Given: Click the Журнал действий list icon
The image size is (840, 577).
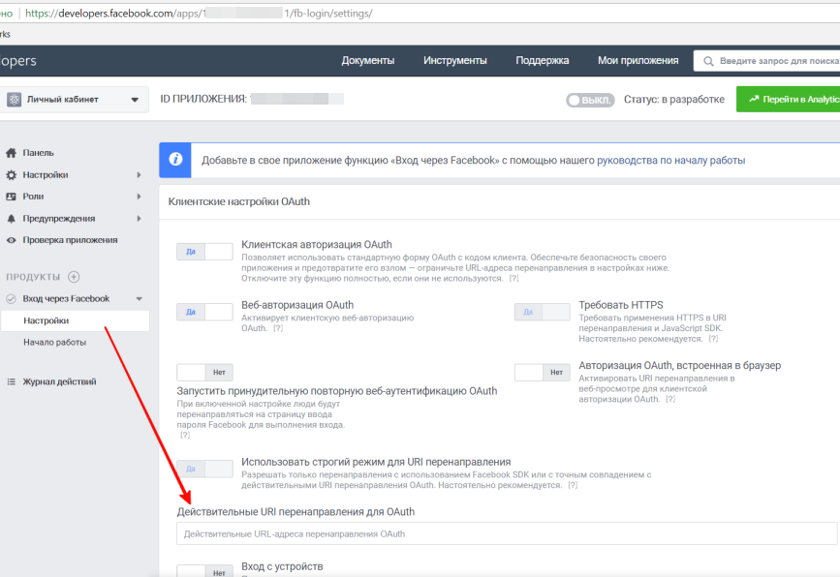Looking at the screenshot, I should pos(12,381).
